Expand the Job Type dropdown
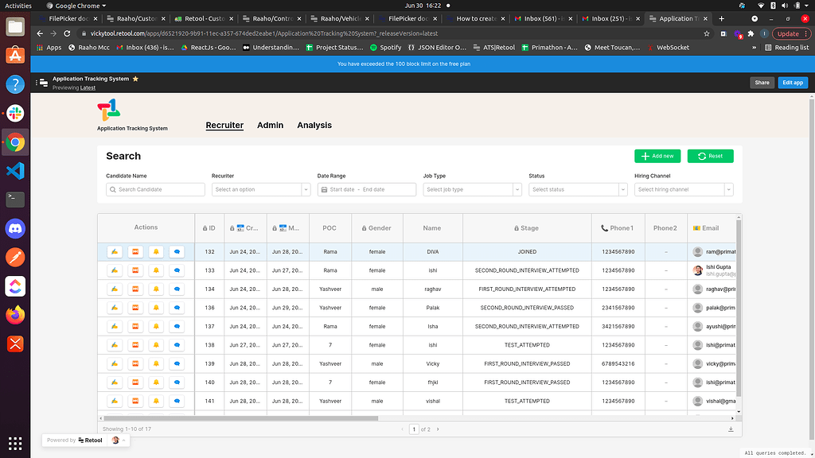Image resolution: width=815 pixels, height=458 pixels. point(470,189)
